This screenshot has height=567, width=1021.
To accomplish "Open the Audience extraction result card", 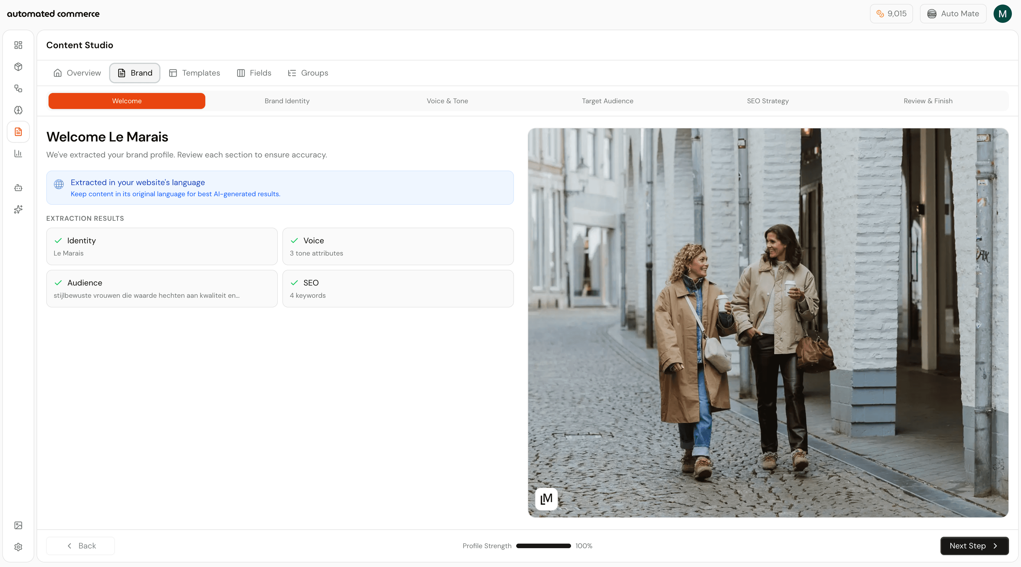I will point(162,289).
